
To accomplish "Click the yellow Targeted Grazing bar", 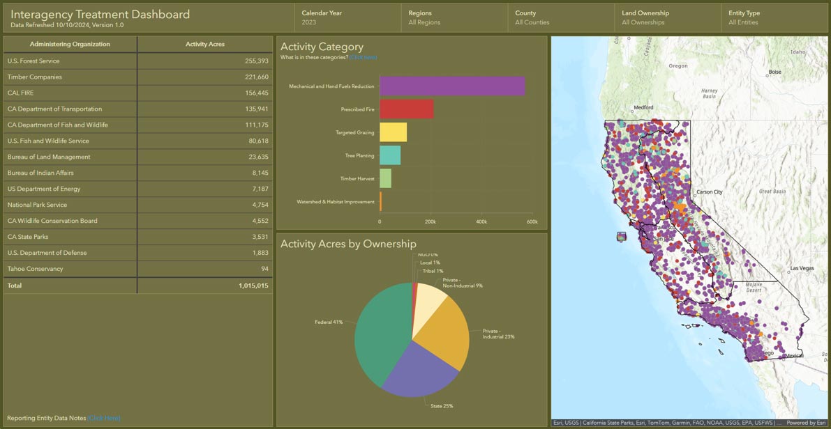I will [x=394, y=132].
